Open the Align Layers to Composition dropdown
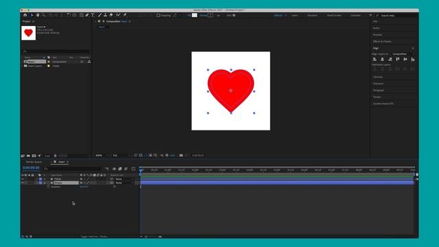Screen dimensions: 439x247 [403, 54]
